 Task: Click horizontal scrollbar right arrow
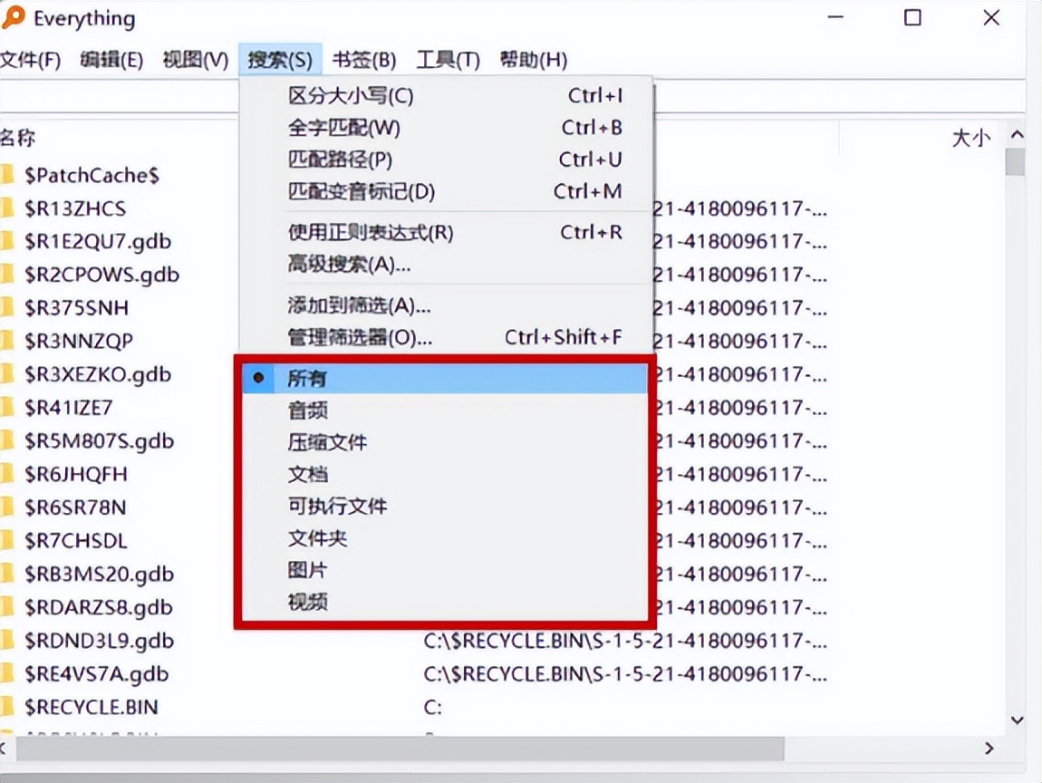click(989, 749)
